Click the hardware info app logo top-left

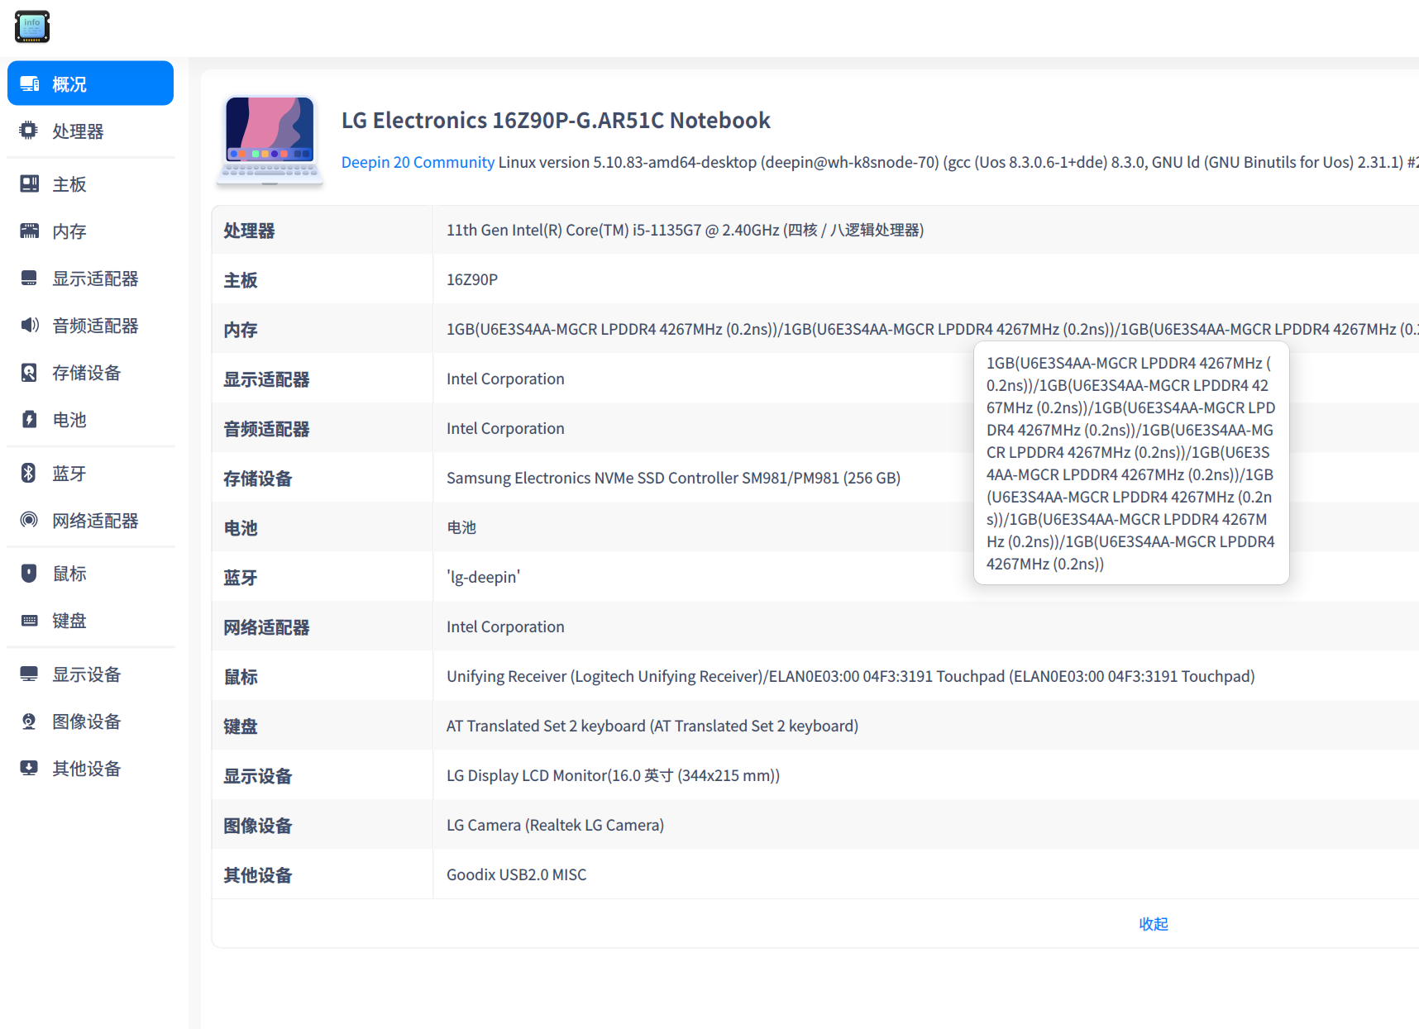point(31,26)
